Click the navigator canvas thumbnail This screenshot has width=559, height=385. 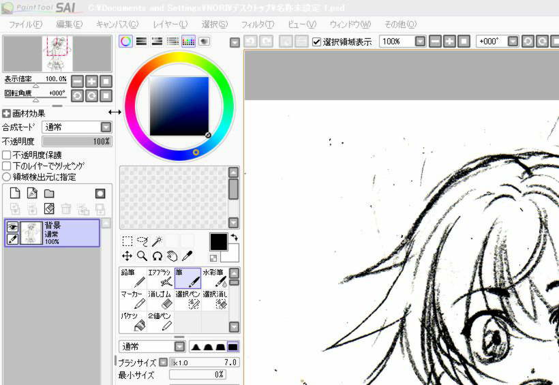coord(57,54)
